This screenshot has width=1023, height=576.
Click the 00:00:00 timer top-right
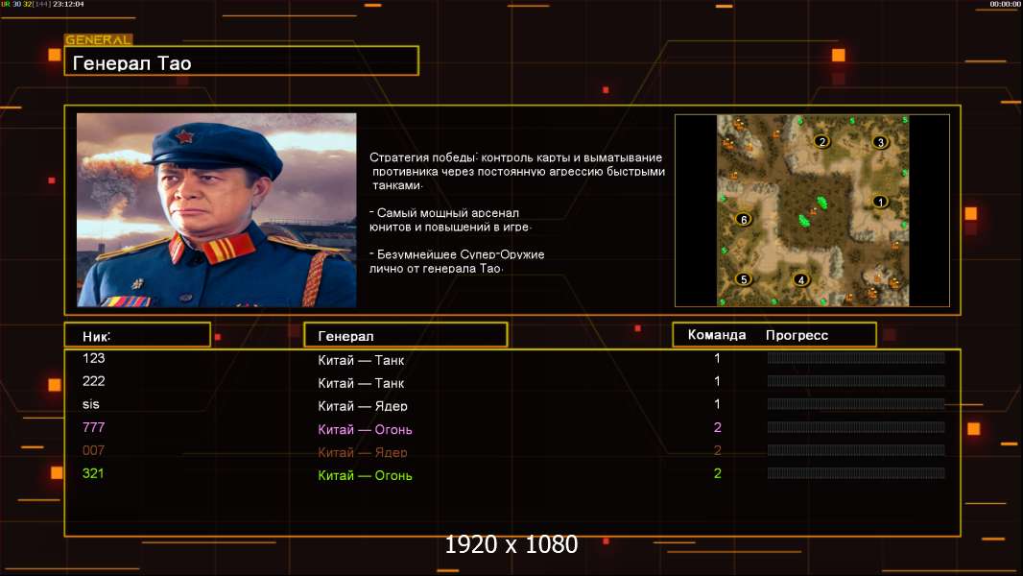pos(1005,4)
